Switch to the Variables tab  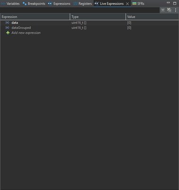point(10,3)
